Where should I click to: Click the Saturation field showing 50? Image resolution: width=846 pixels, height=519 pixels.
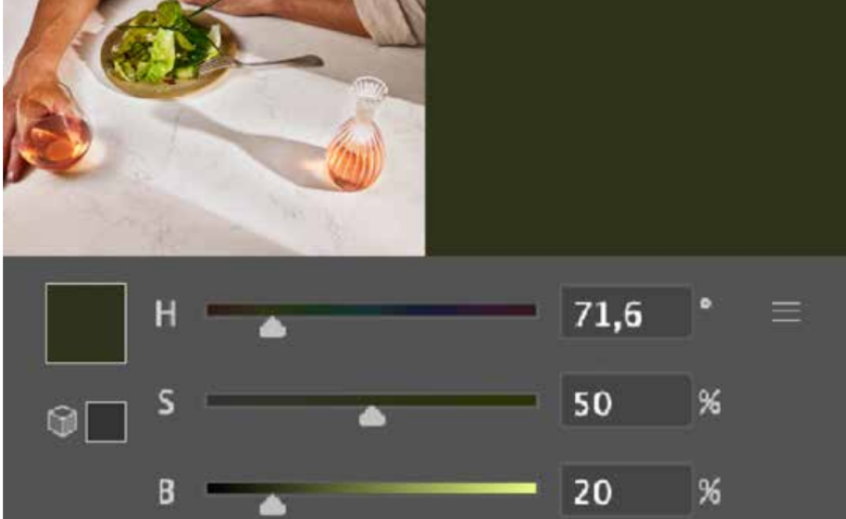pyautogui.click(x=626, y=401)
